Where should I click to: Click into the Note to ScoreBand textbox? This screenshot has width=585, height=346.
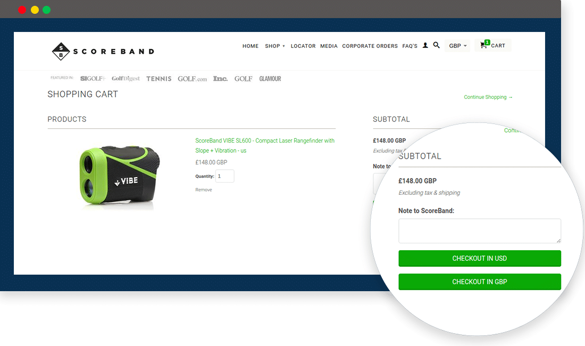[479, 230]
